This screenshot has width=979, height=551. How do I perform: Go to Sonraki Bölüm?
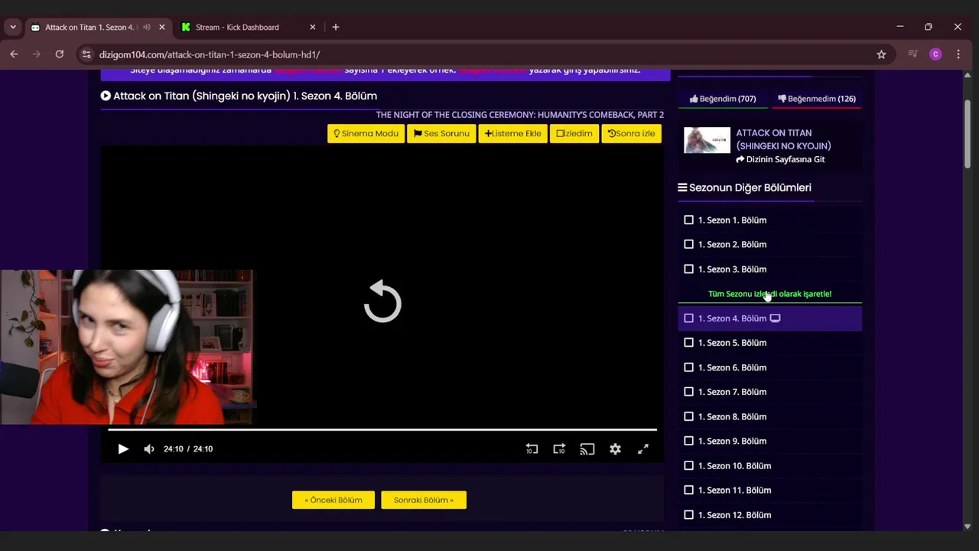pos(424,500)
